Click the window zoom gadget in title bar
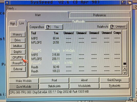The width and height of the screenshot is (137, 102). tap(123, 2)
